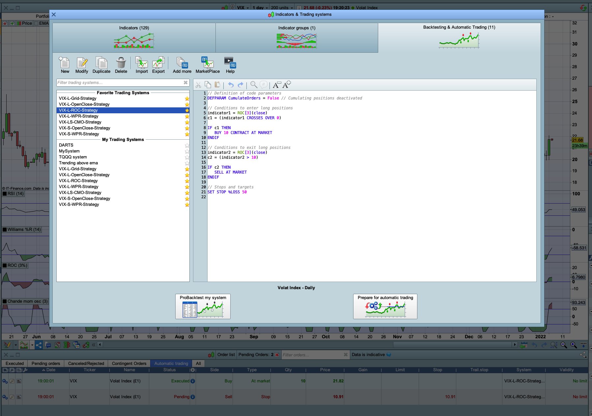Toggle favorite star for DARTS system
This screenshot has width=592, height=416.
click(x=187, y=145)
